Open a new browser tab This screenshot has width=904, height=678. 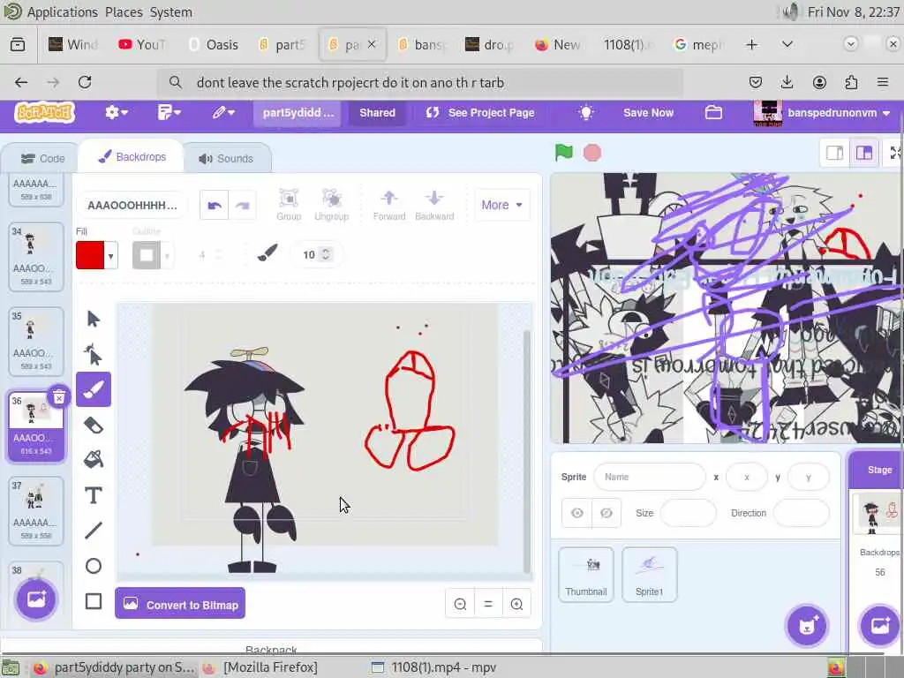752,44
